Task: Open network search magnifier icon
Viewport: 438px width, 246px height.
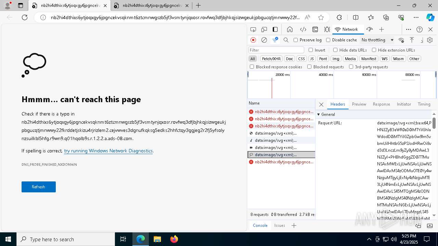Action: (x=286, y=40)
